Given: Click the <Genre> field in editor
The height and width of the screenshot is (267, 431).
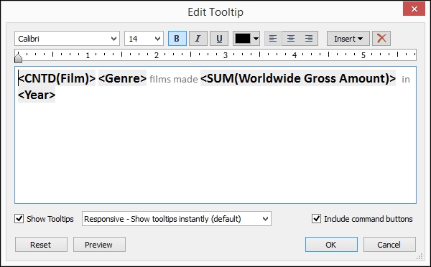Looking at the screenshot, I should 122,78.
